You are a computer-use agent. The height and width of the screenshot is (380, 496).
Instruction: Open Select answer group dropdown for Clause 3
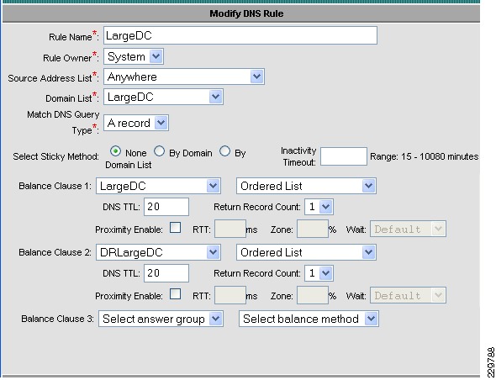coord(161,319)
